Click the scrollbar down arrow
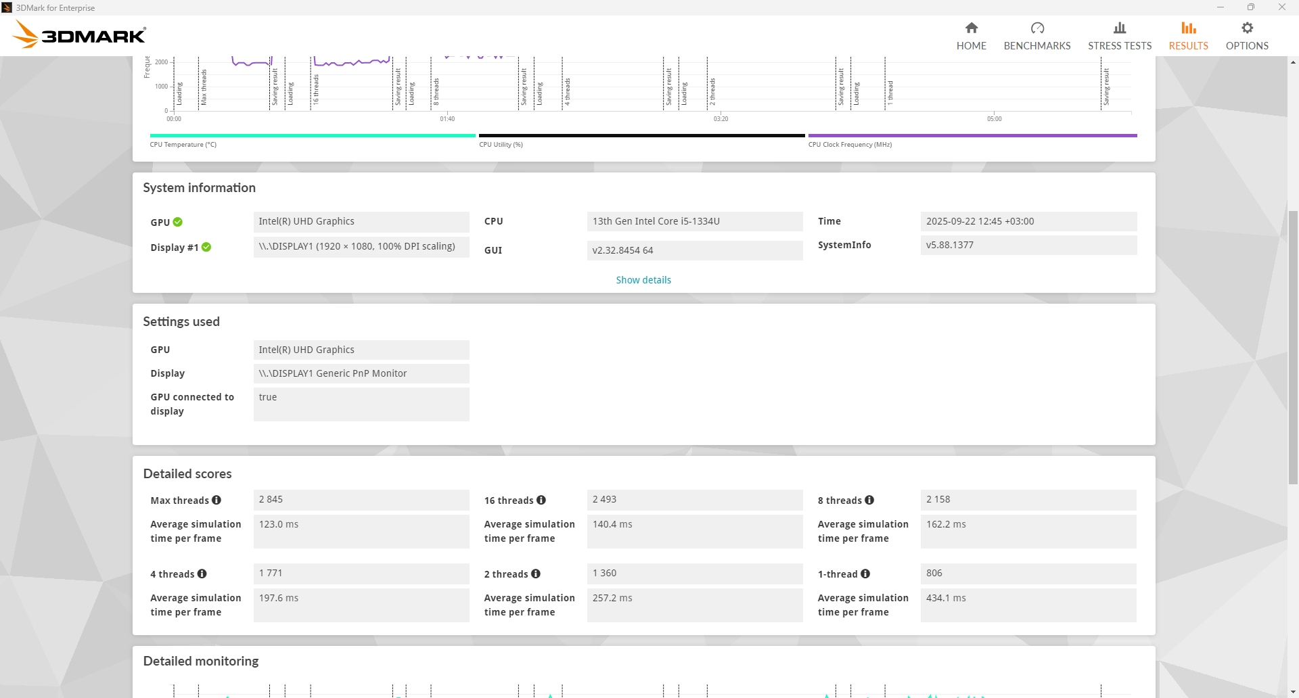 point(1293,693)
